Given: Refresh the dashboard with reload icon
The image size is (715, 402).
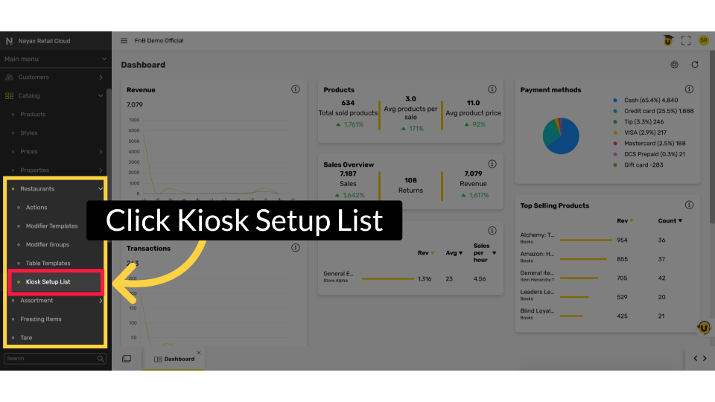Looking at the screenshot, I should tap(695, 65).
